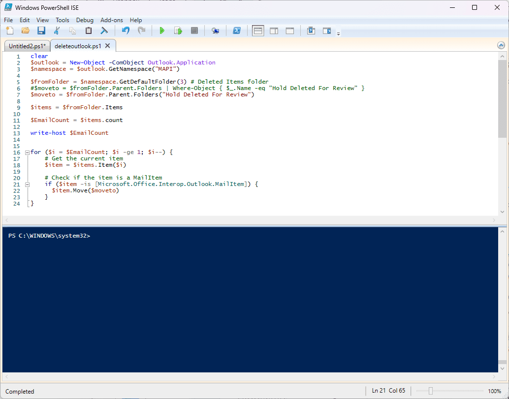Save the script with the floppy disk icon
This screenshot has height=399, width=509.
[41, 31]
